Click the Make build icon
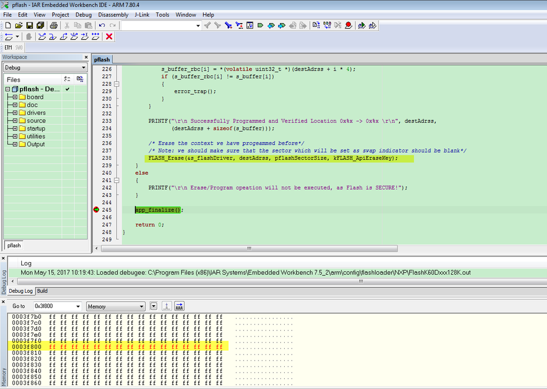Image resolution: width=547 pixels, height=389 pixels. tap(327, 25)
